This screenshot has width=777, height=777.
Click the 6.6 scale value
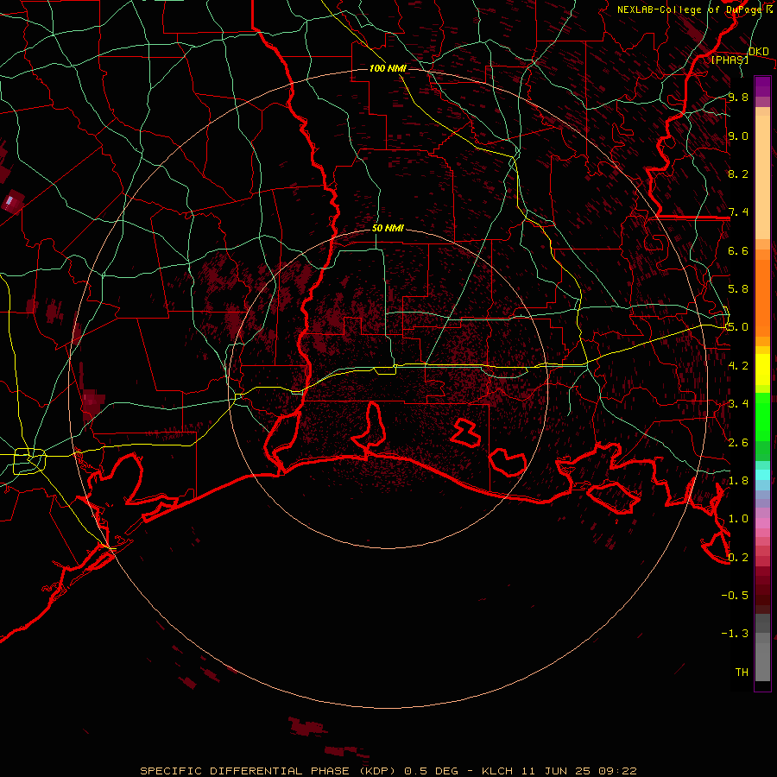click(x=738, y=250)
